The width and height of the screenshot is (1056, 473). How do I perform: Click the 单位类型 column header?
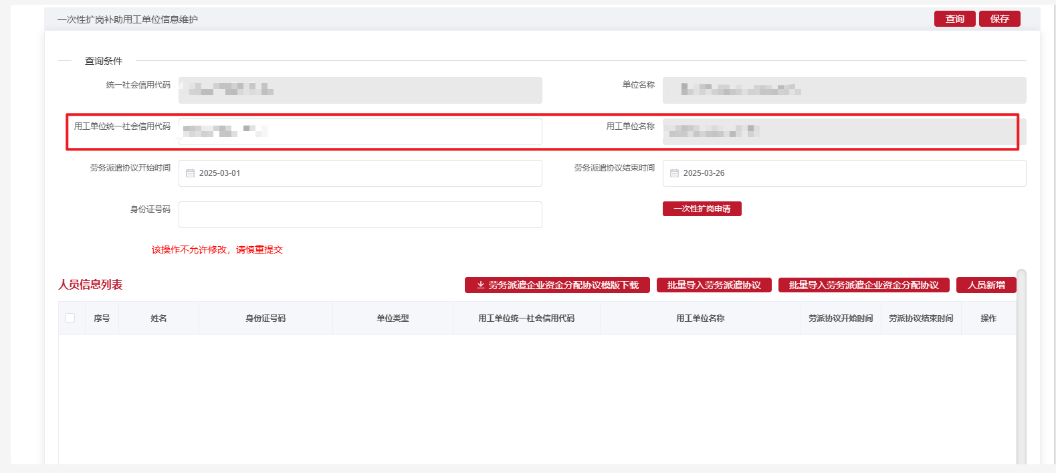pyautogui.click(x=393, y=318)
